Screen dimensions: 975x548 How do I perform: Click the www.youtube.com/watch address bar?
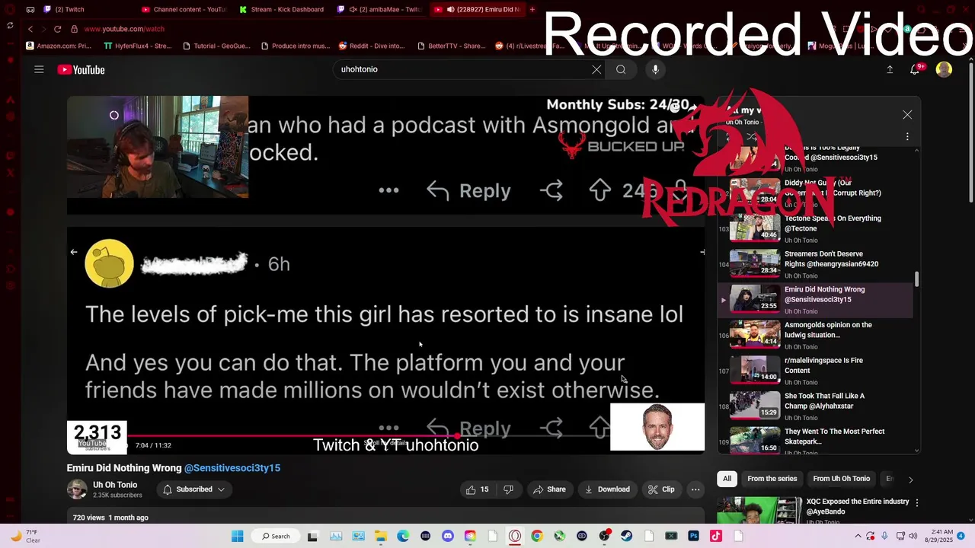pyautogui.click(x=124, y=29)
